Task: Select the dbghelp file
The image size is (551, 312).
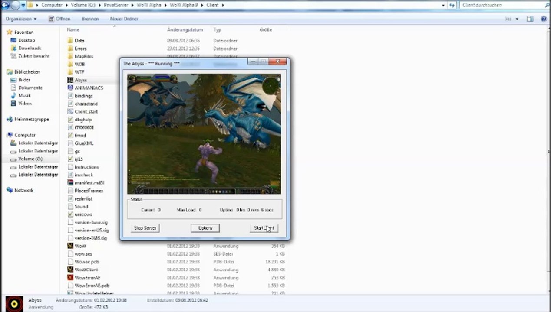Action: (83, 120)
